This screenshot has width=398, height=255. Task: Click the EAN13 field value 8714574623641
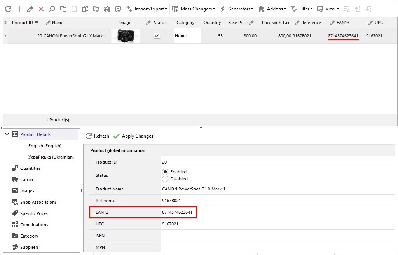[177, 212]
